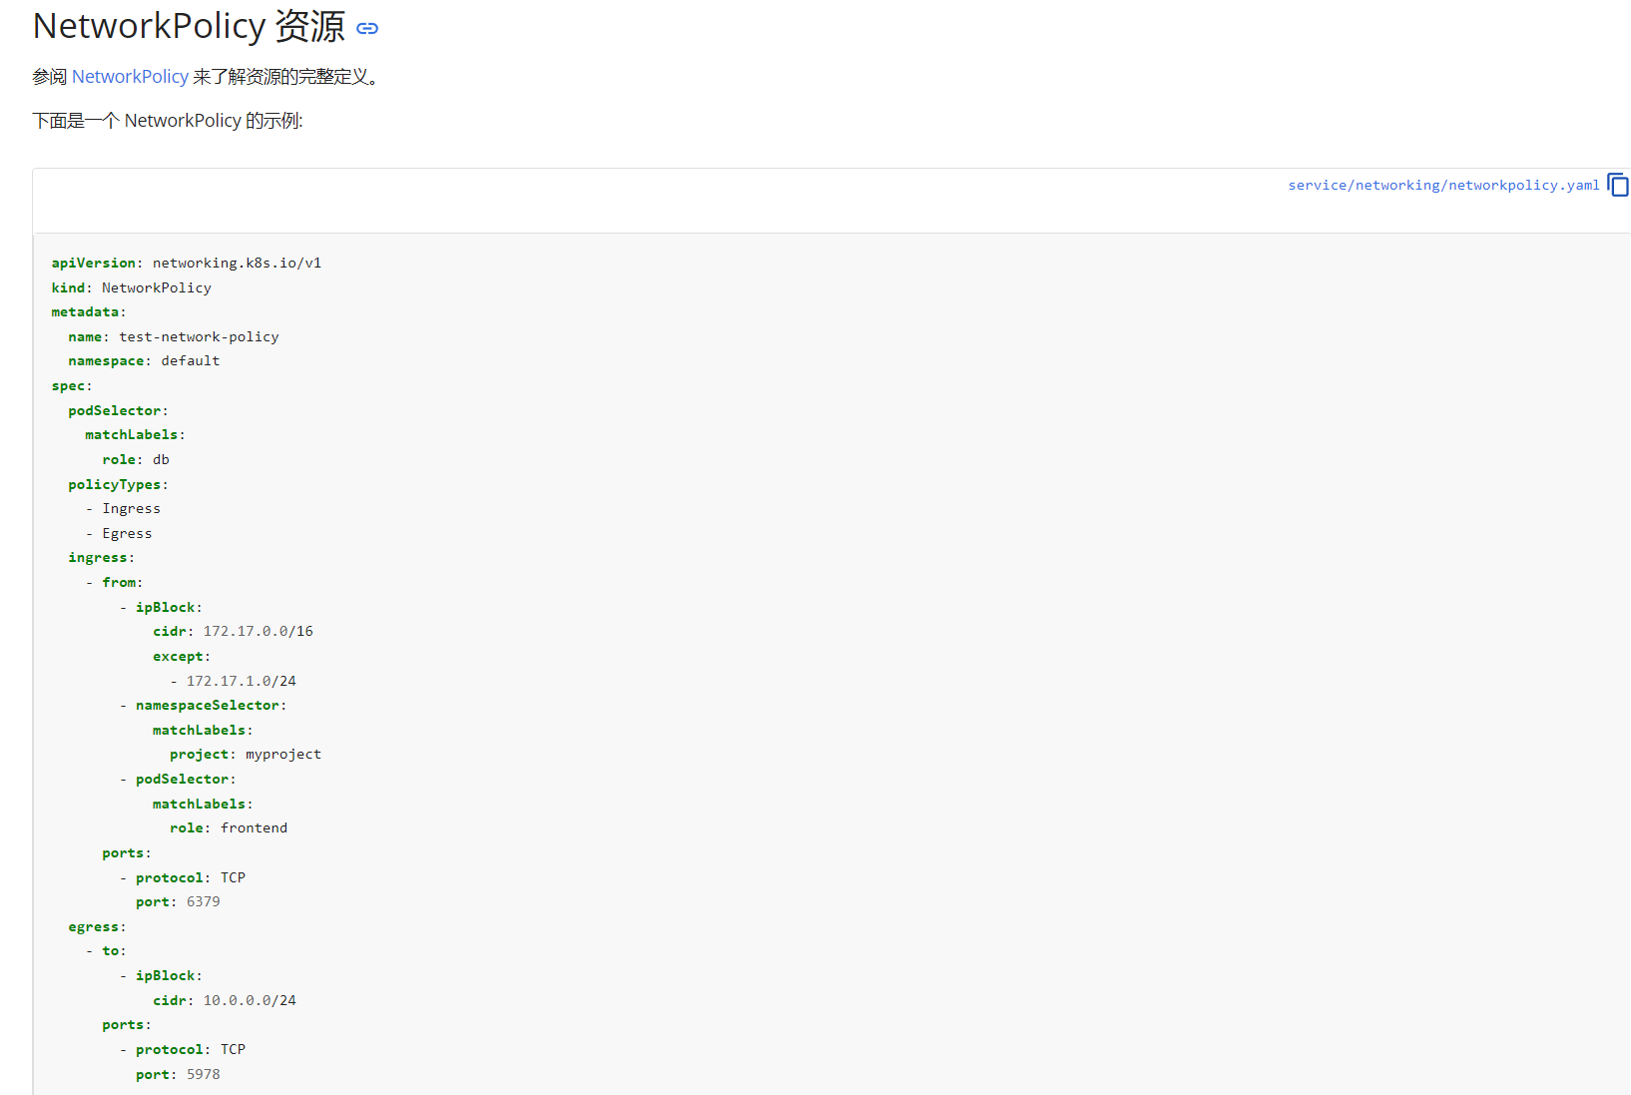Click the ingress port value 6379
This screenshot has width=1631, height=1095.
coord(203,901)
